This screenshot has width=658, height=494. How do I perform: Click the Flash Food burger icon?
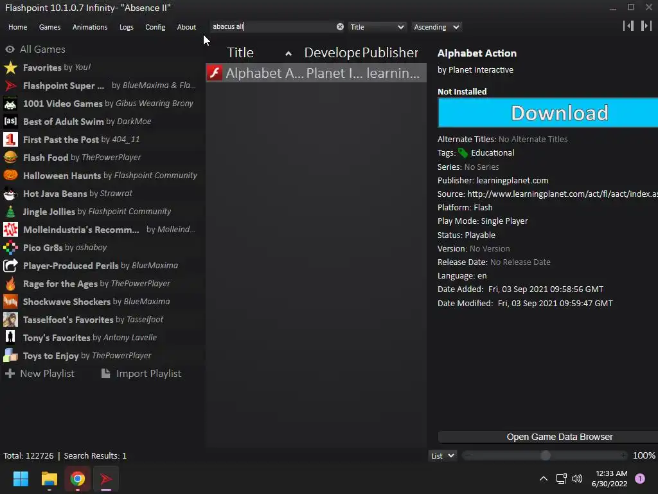point(10,158)
